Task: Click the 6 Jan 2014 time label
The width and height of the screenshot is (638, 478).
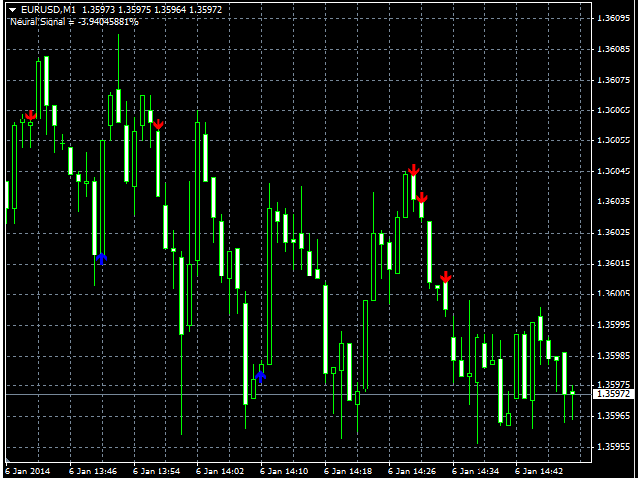Action: [x=28, y=471]
